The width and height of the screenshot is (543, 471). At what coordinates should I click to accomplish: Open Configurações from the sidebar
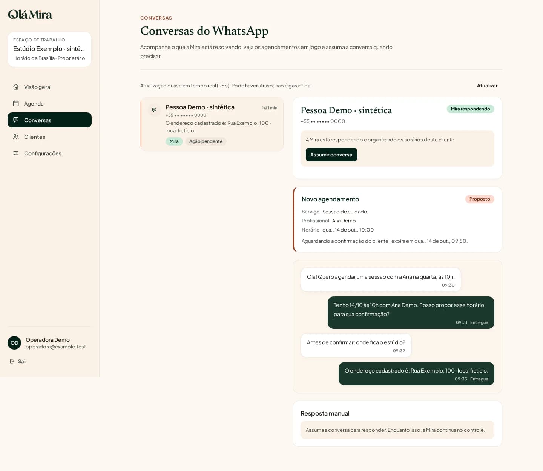tap(49, 153)
